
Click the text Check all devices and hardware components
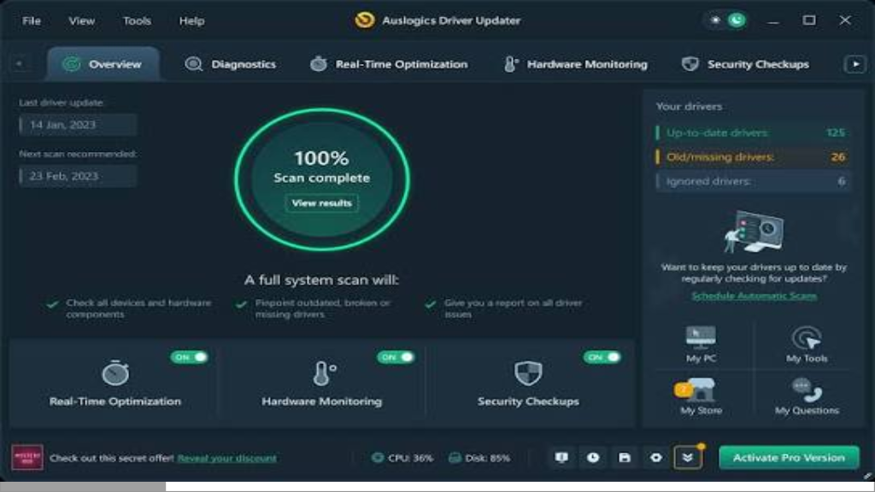[x=138, y=308]
